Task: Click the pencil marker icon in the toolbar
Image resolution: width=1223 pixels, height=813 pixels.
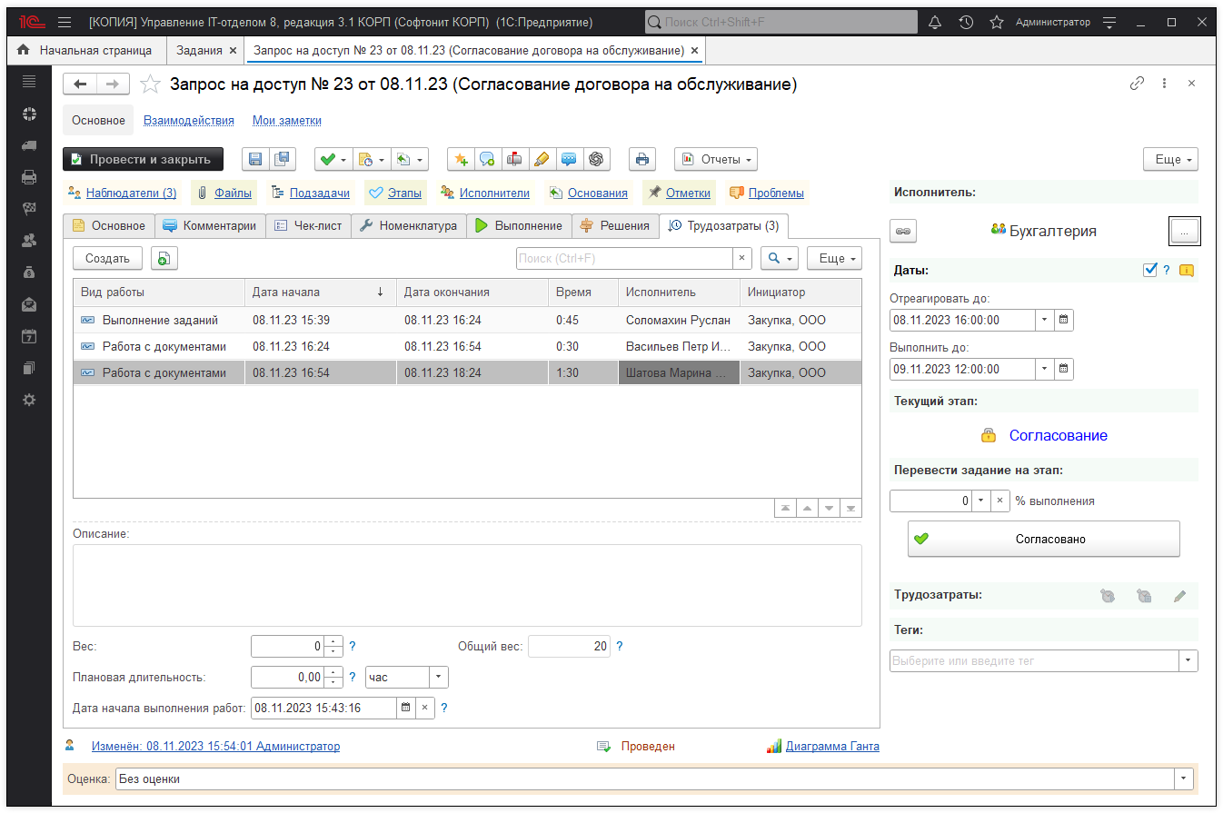Action: click(542, 159)
